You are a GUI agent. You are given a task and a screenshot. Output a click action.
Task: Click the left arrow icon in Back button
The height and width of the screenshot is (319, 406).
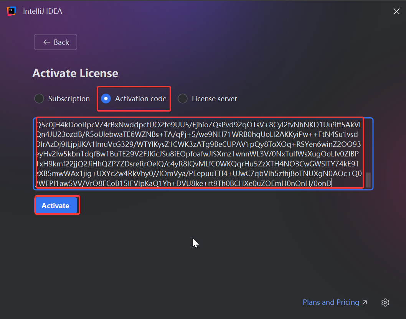pyautogui.click(x=47, y=42)
